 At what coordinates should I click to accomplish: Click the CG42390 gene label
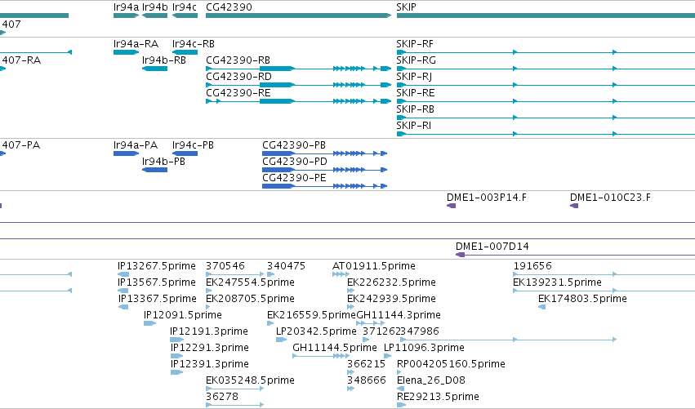pos(229,7)
